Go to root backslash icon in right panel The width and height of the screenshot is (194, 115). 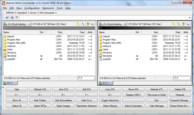point(179,24)
